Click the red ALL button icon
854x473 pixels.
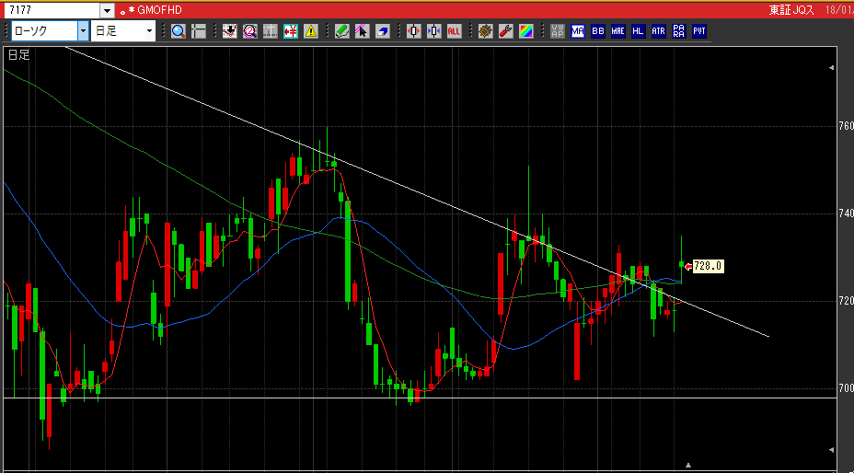tap(454, 31)
